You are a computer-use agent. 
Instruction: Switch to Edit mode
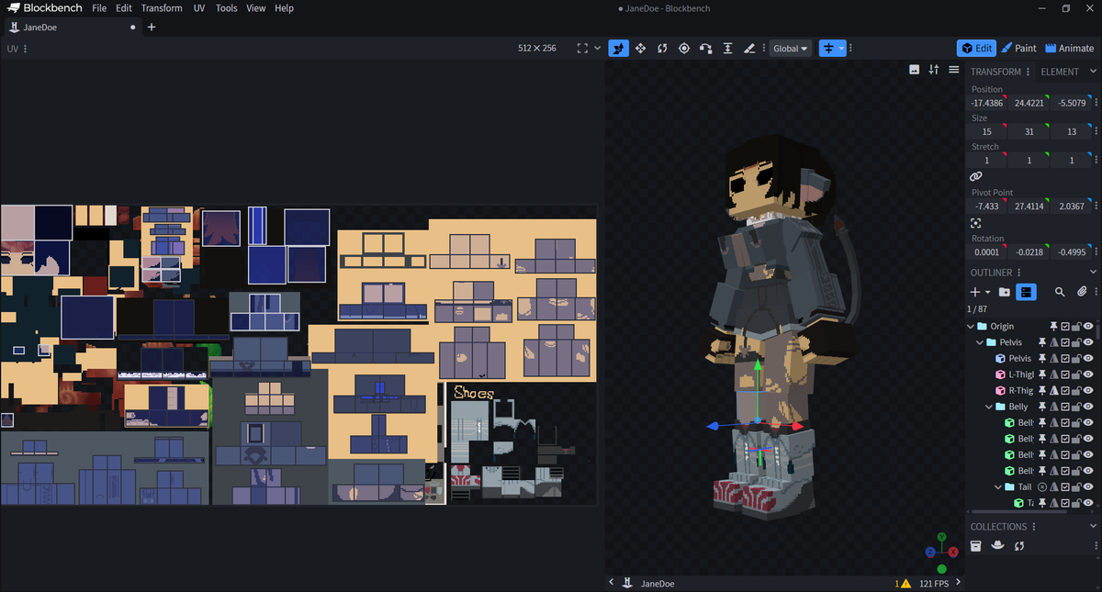(976, 48)
